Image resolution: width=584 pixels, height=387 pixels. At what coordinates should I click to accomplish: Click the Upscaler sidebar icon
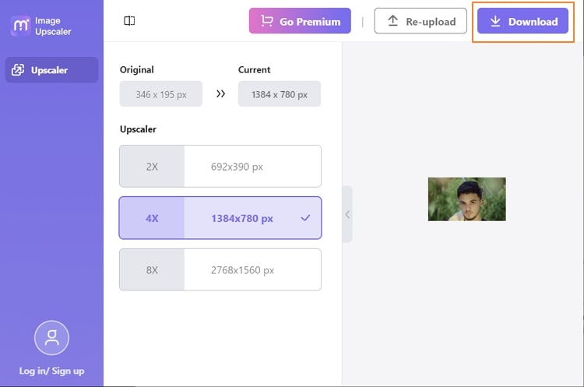point(18,69)
